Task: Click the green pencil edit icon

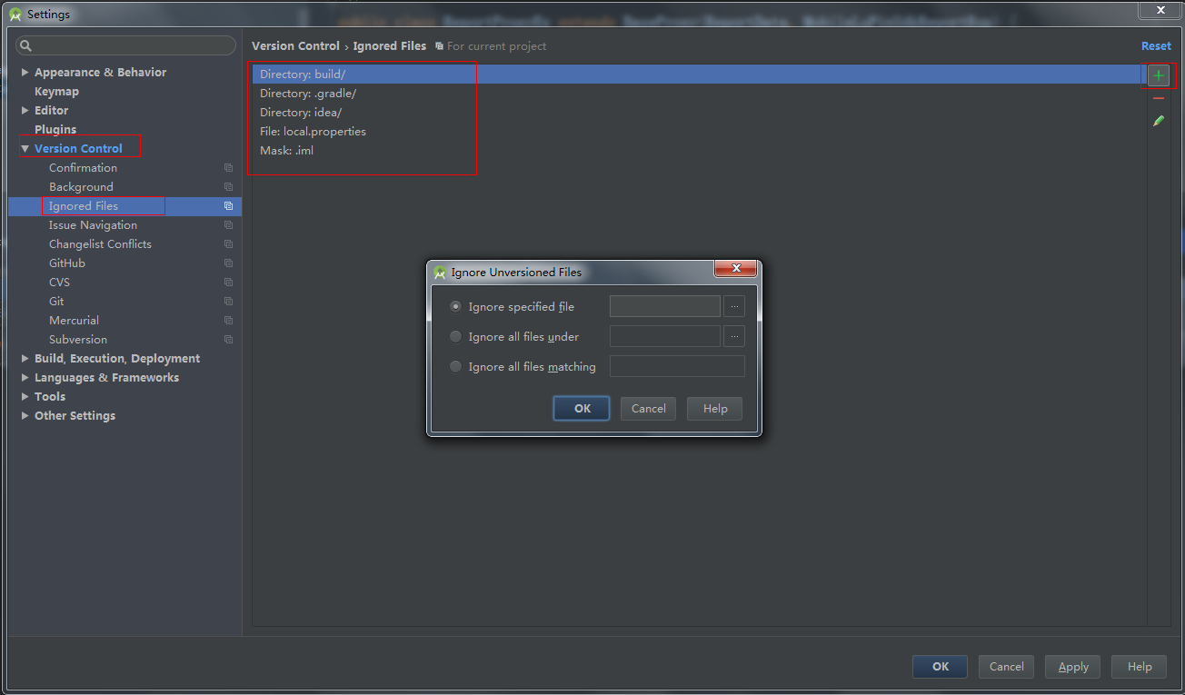Action: (x=1158, y=121)
